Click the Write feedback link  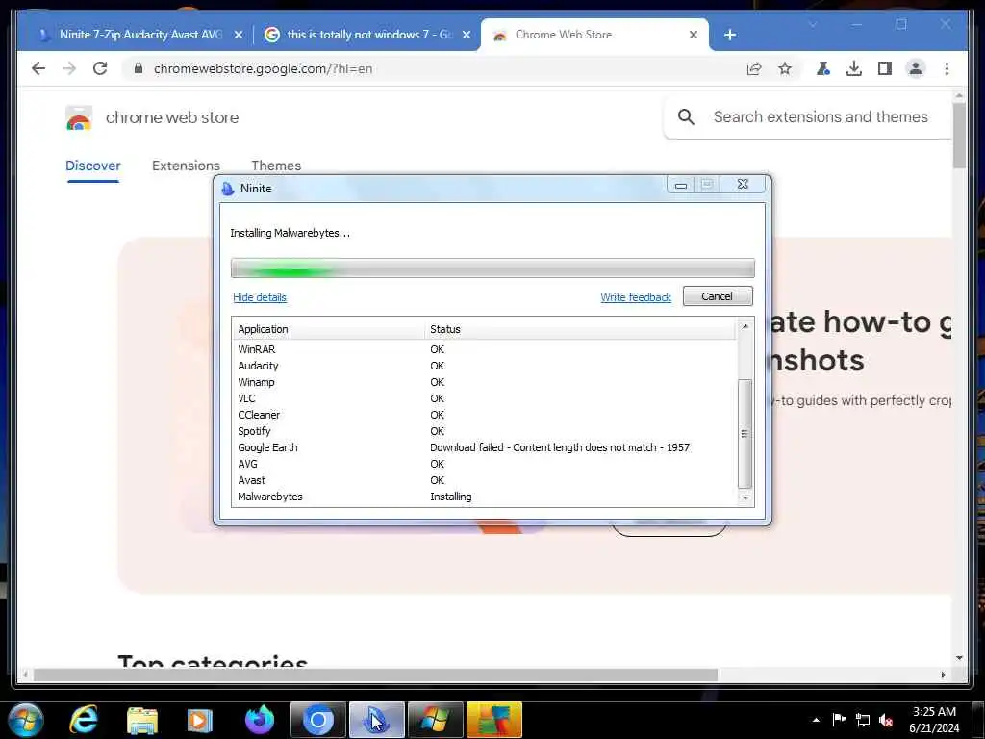click(636, 297)
